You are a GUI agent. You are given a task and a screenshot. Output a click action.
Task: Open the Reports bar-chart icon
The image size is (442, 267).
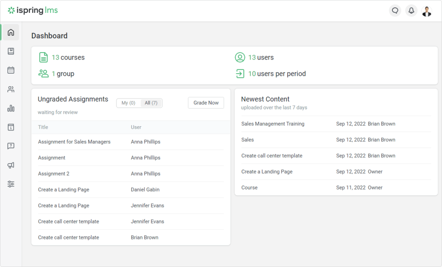click(x=10, y=108)
